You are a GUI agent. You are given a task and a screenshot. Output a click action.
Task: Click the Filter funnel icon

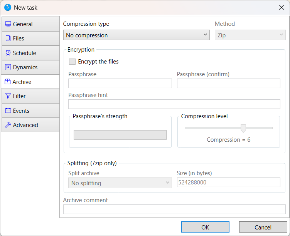click(x=8, y=96)
